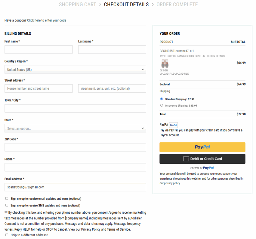This screenshot has height=239, width=256.
Task: Open the privacy policy link
Action: click(172, 183)
